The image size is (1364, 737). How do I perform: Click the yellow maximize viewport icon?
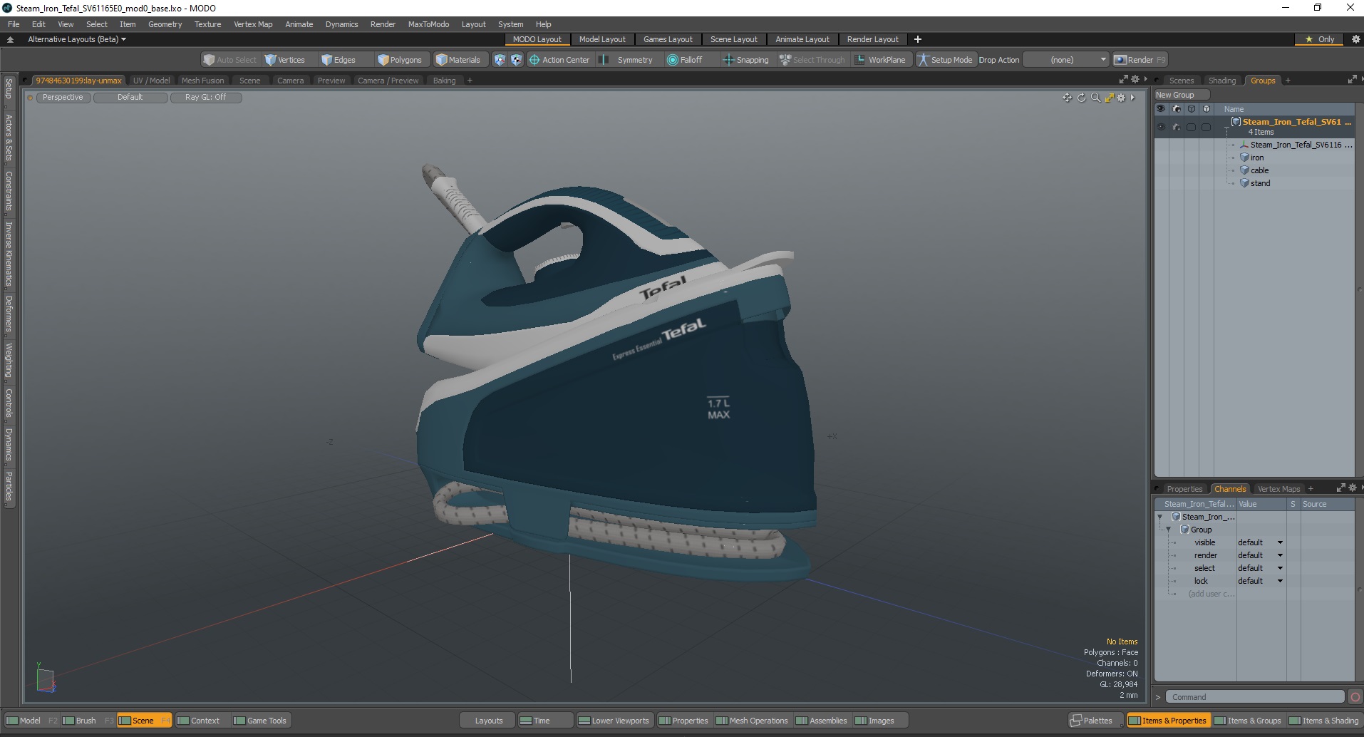click(1109, 98)
